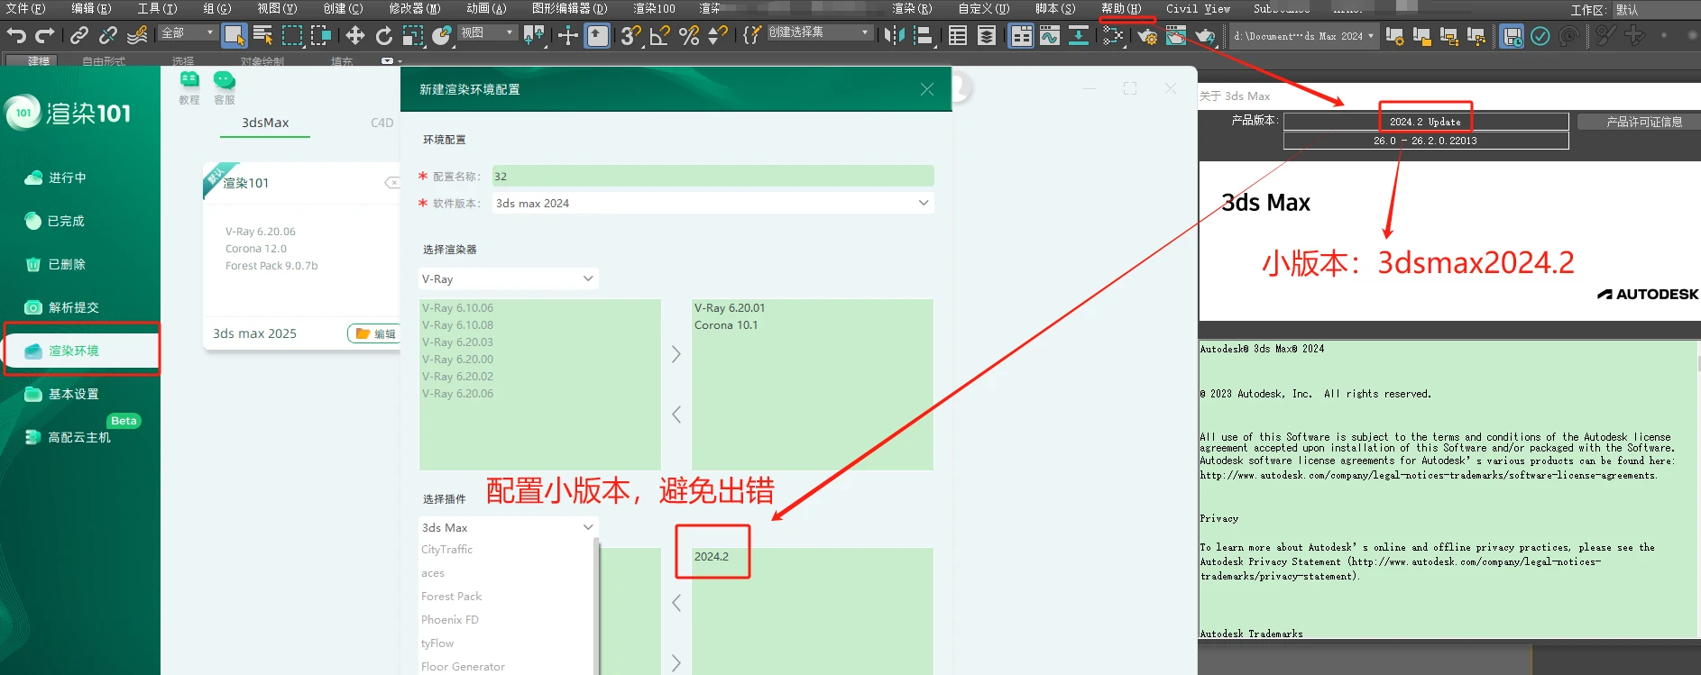Toggle the Ribbon display

click(1021, 36)
